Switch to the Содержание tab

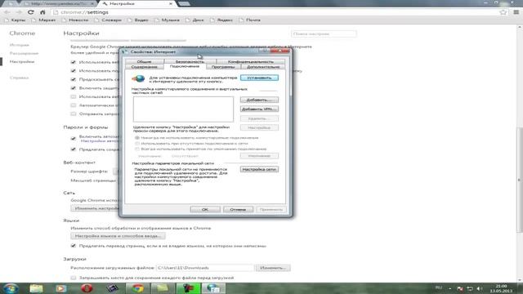point(144,67)
